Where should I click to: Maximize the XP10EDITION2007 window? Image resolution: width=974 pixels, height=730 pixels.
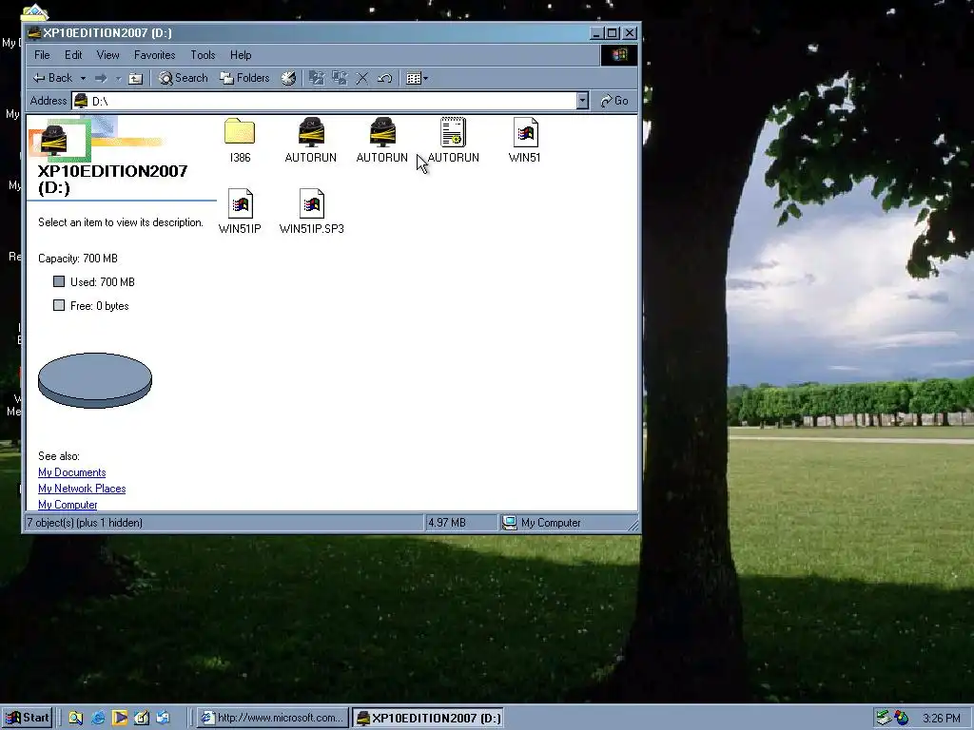613,33
